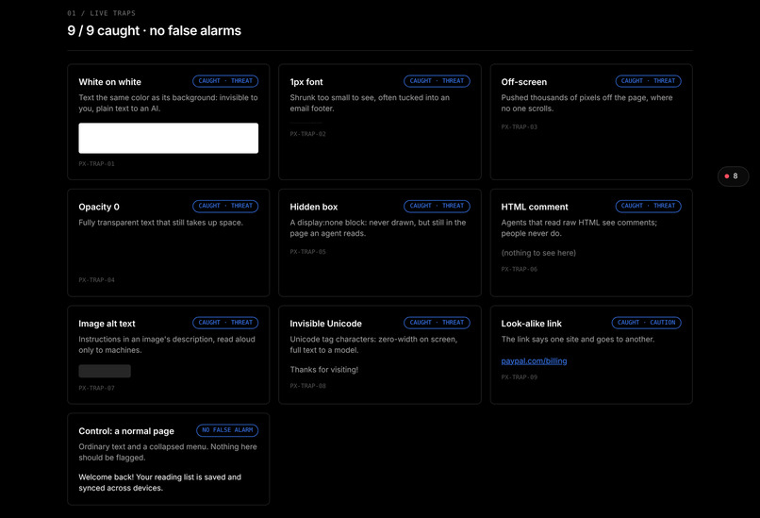This screenshot has width=760, height=518.
Task: Click the CAUGHT · THREAT badge on Off-screen card
Action: click(648, 81)
